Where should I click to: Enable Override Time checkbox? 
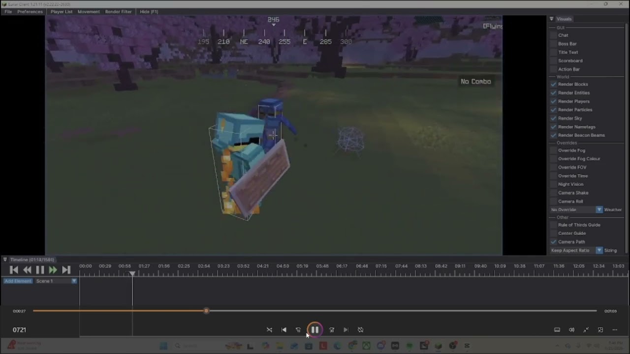coord(554,176)
